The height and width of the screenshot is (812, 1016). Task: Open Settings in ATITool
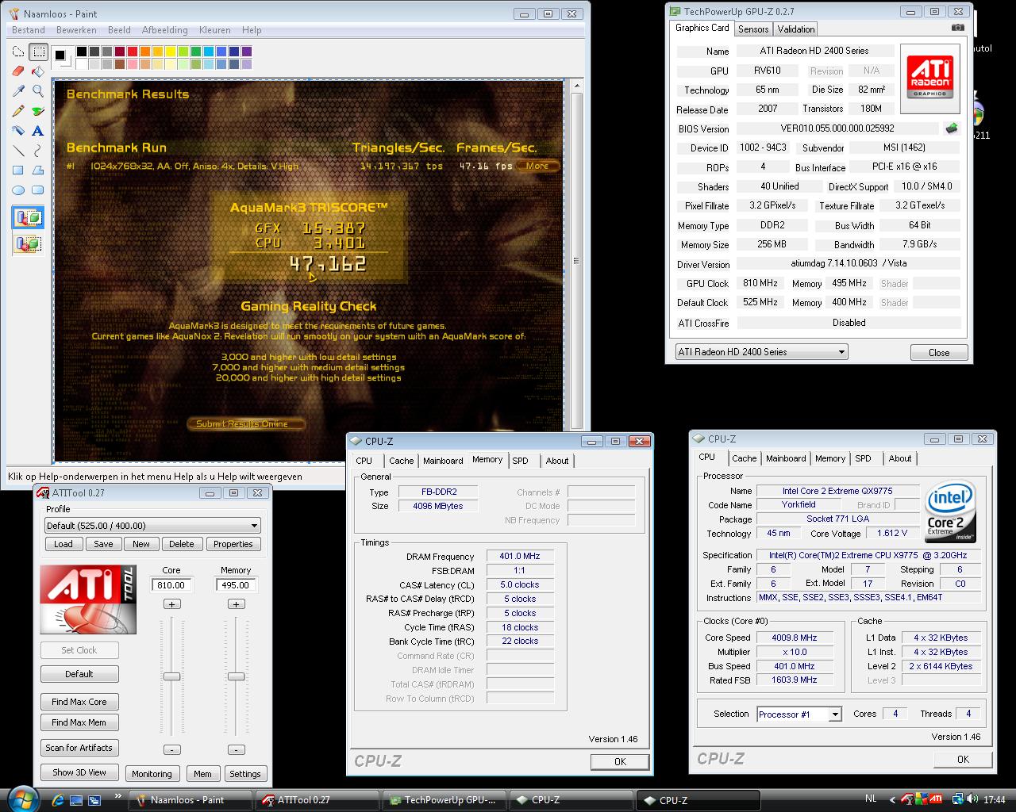click(245, 774)
